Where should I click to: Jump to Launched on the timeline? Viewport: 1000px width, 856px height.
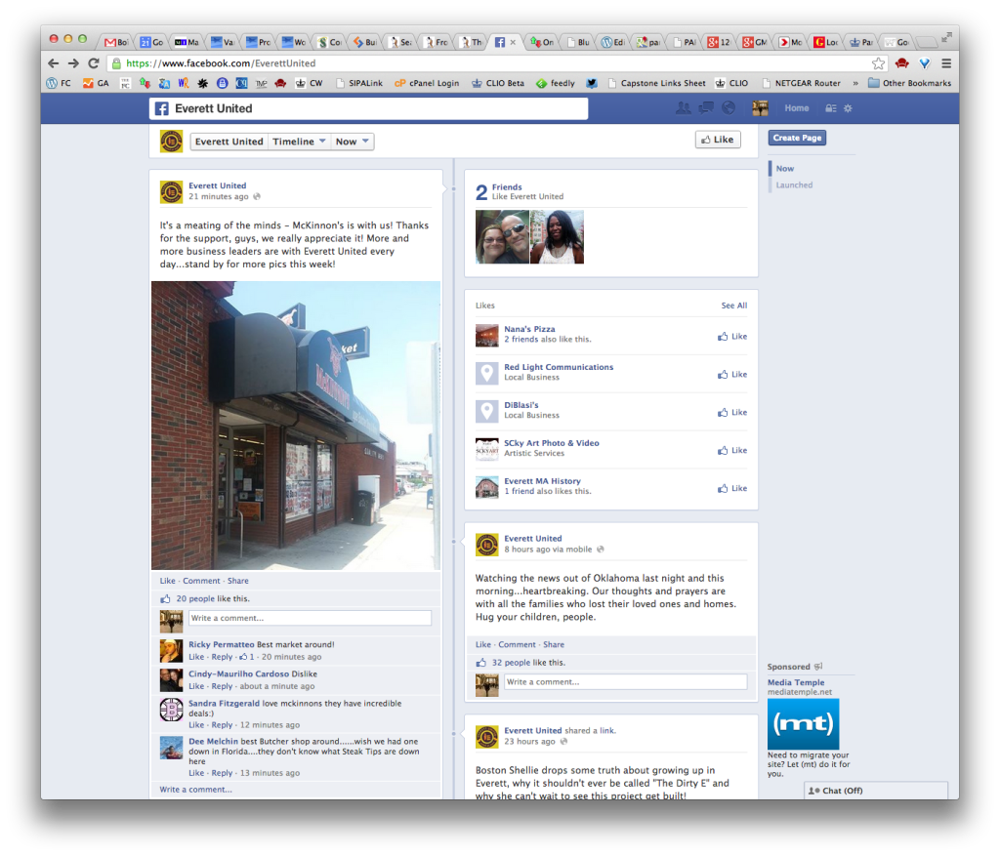(x=794, y=184)
